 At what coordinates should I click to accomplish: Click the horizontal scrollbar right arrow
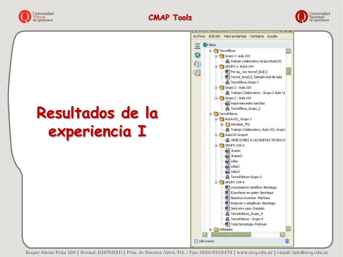point(282,235)
